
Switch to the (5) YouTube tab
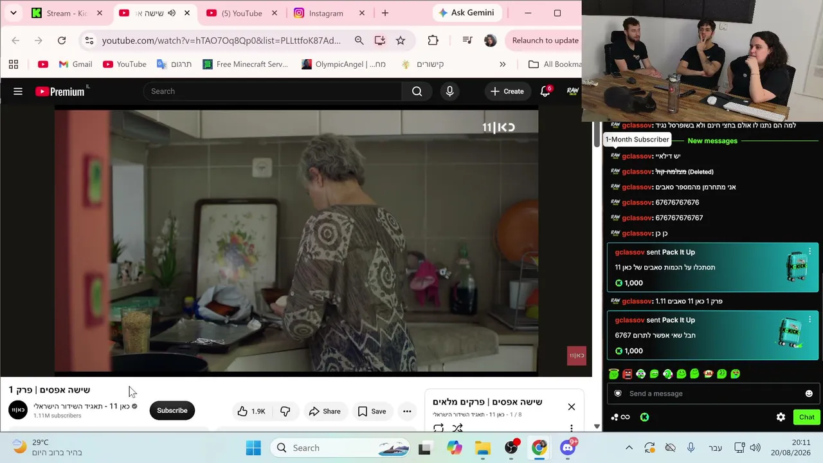point(240,13)
